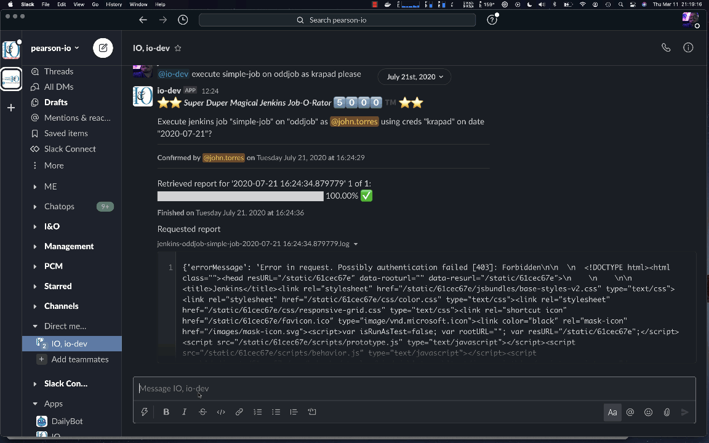This screenshot has width=709, height=443.
Task: Start a call with the phone icon
Action: tap(666, 47)
